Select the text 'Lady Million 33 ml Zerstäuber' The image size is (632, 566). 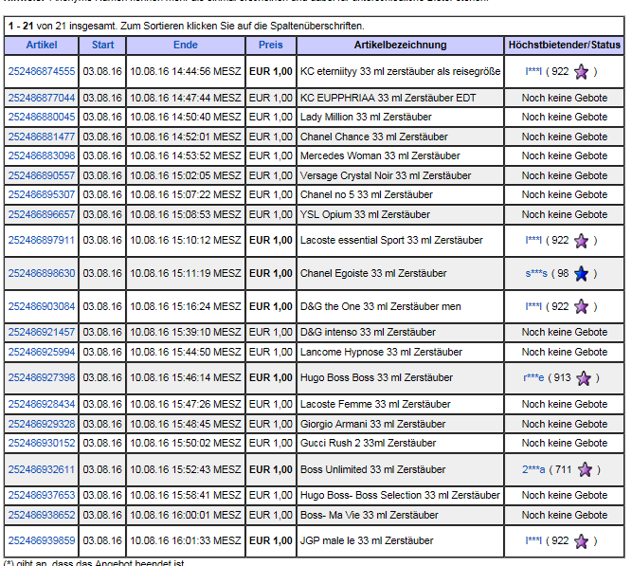click(366, 117)
